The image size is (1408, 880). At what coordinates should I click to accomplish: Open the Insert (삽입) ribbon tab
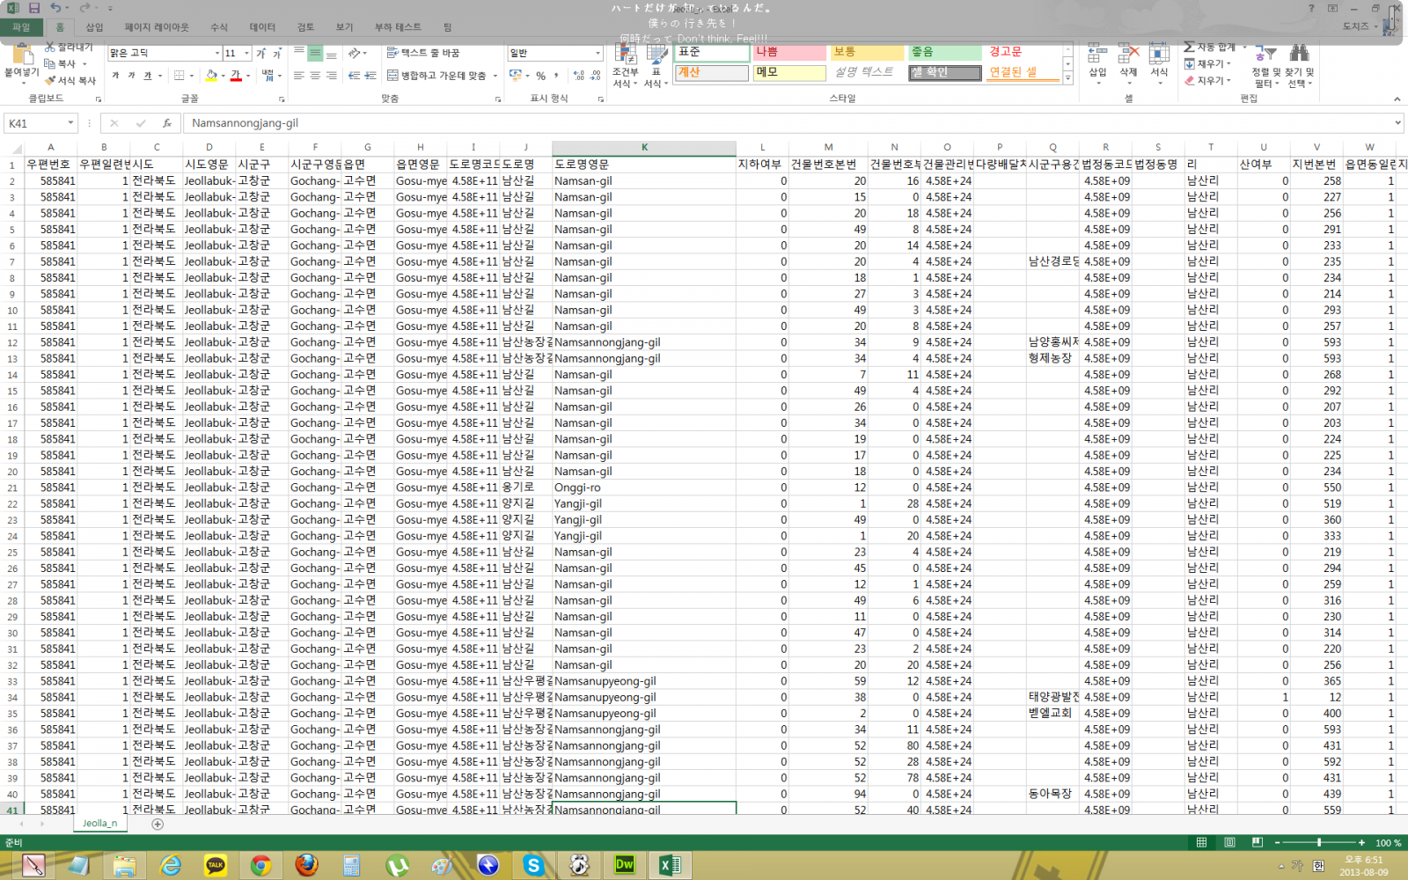[94, 27]
